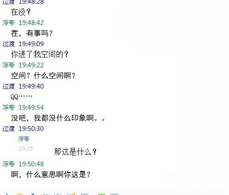Image resolution: width=229 pixels, height=195 pixels.
Task: Click the quoted 浮夸 name in the reply
Action: (x=24, y=139)
